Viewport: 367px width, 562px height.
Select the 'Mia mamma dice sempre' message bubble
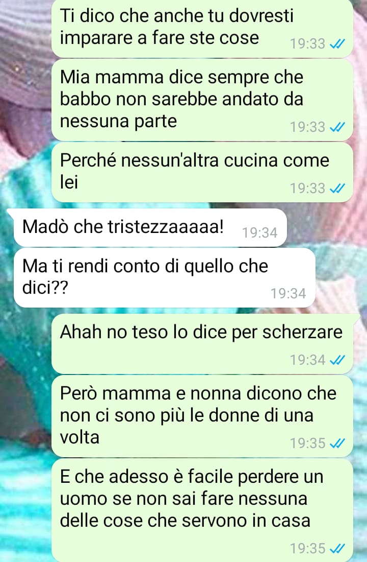(202, 100)
